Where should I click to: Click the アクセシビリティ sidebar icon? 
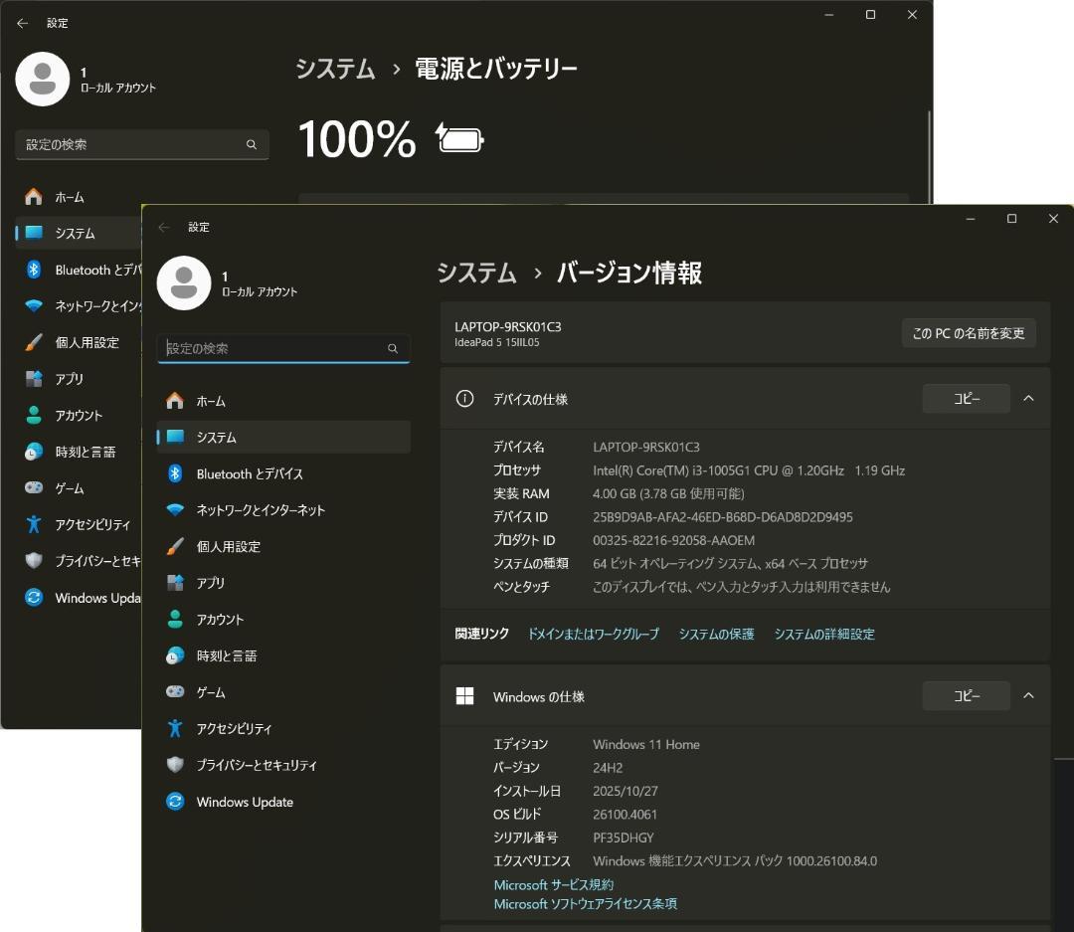pyautogui.click(x=175, y=728)
